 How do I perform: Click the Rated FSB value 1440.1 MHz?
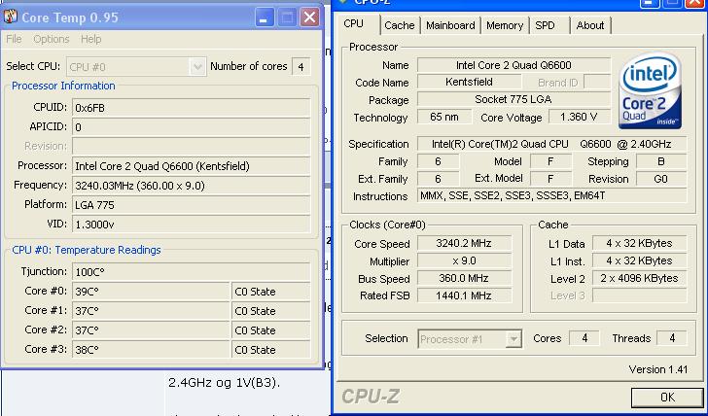(x=464, y=295)
